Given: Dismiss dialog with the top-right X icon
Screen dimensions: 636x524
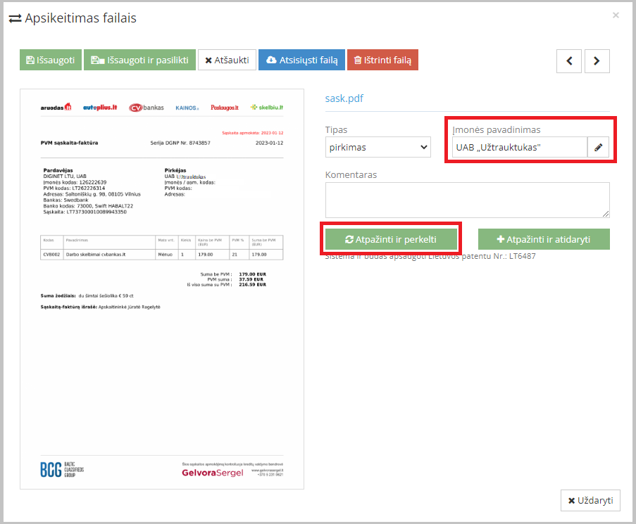Looking at the screenshot, I should [616, 15].
